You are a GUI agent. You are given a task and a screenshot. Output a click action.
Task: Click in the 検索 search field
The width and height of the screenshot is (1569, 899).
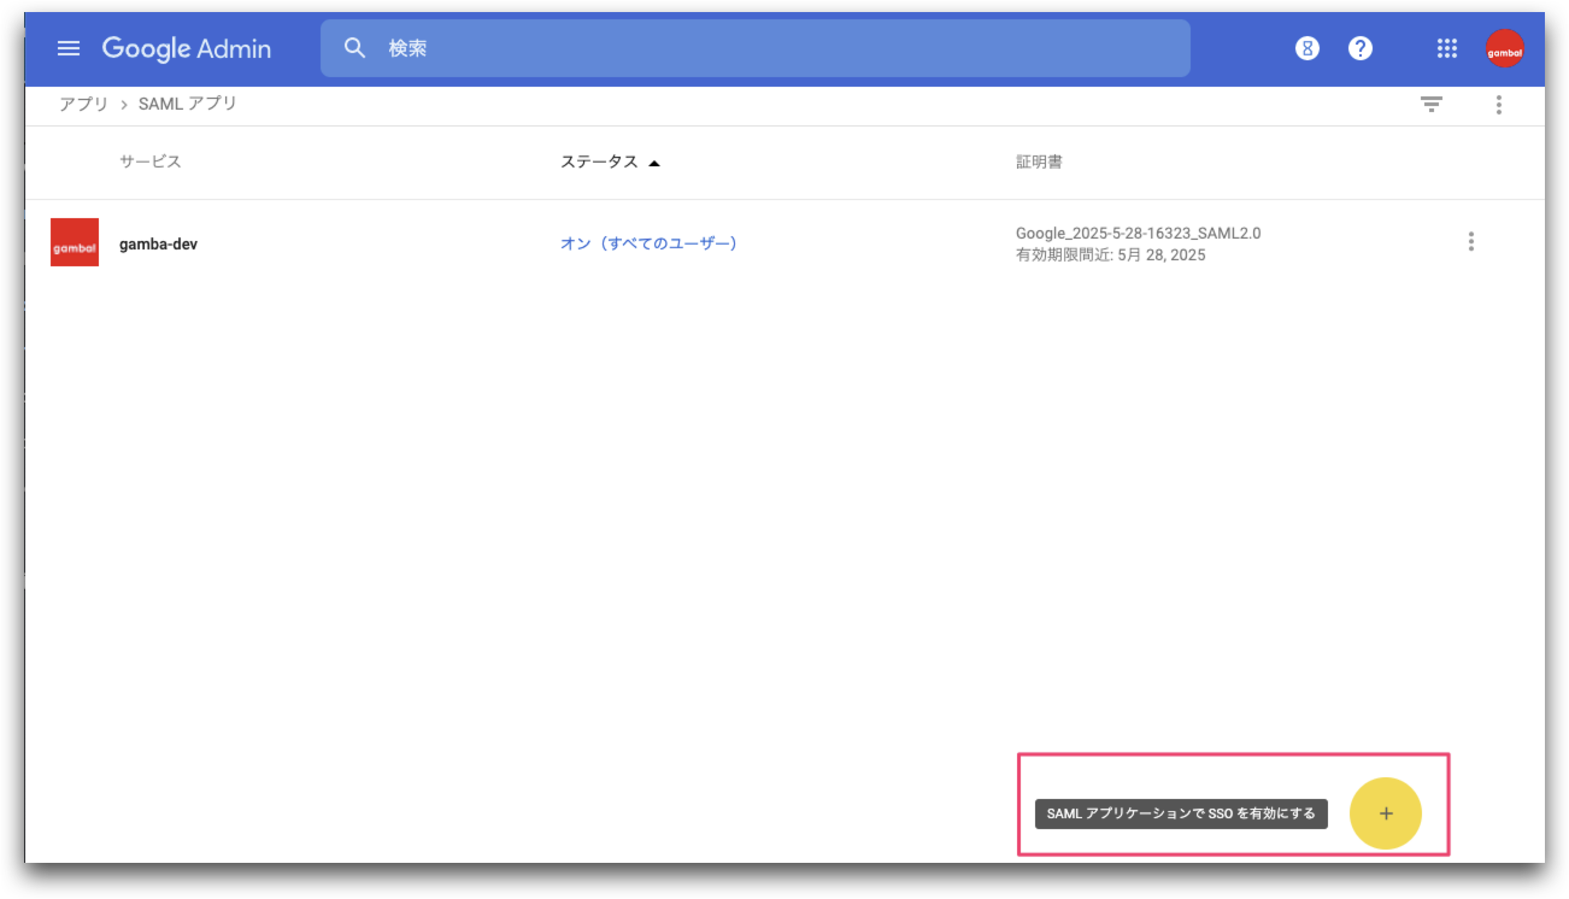point(755,48)
